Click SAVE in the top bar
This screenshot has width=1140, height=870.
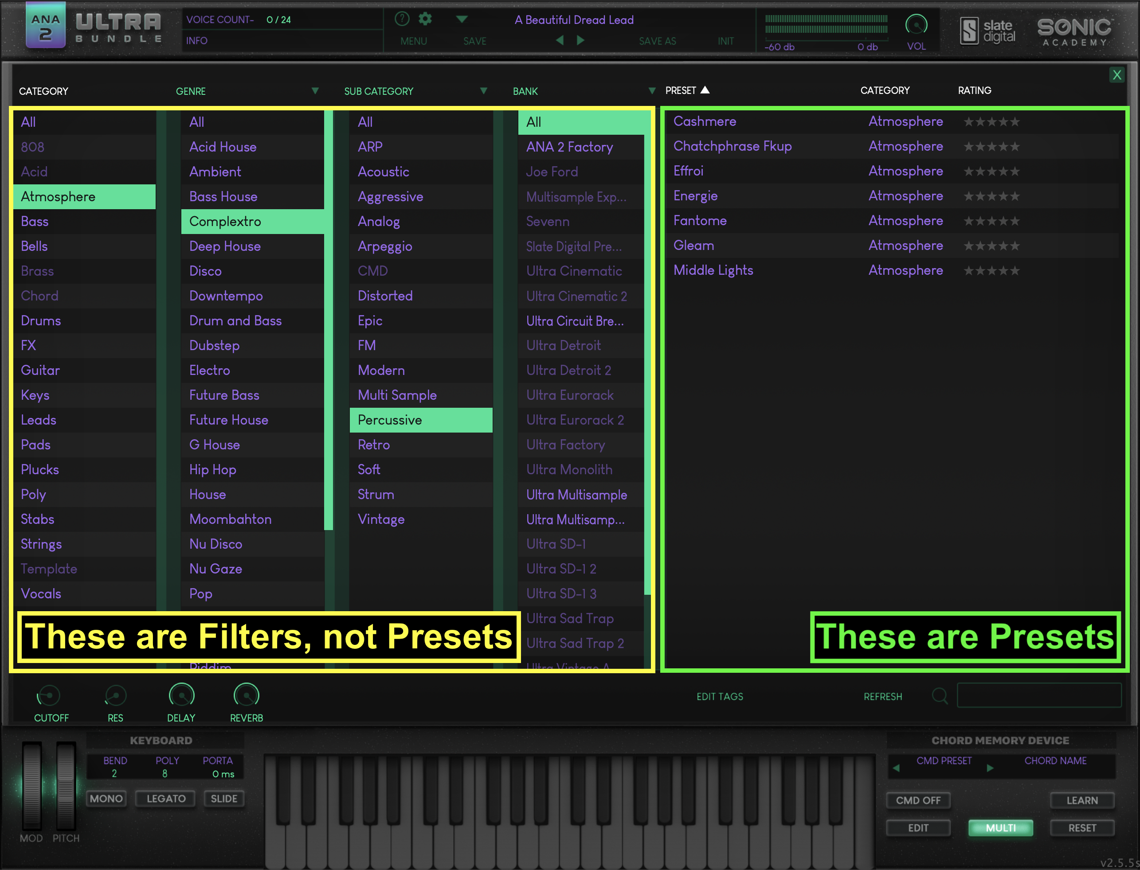pos(474,41)
